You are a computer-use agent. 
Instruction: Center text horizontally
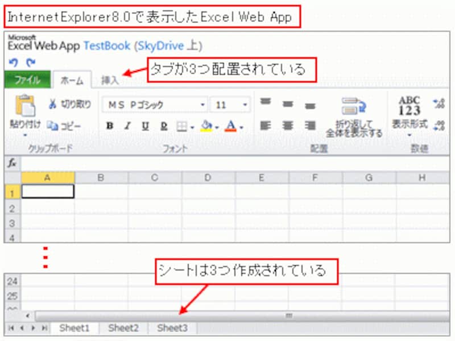click(x=288, y=126)
